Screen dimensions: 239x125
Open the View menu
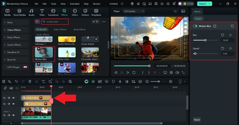[63, 4]
